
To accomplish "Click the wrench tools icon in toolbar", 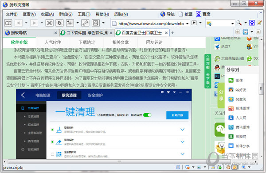I will pos(85,23).
